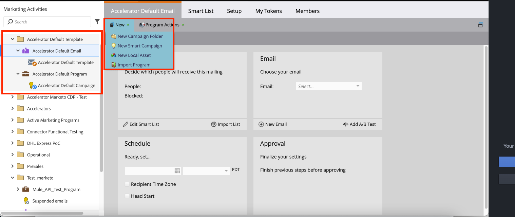Collapse the Accelerator Default Template folder
This screenshot has height=217, width=515.
tap(13, 39)
